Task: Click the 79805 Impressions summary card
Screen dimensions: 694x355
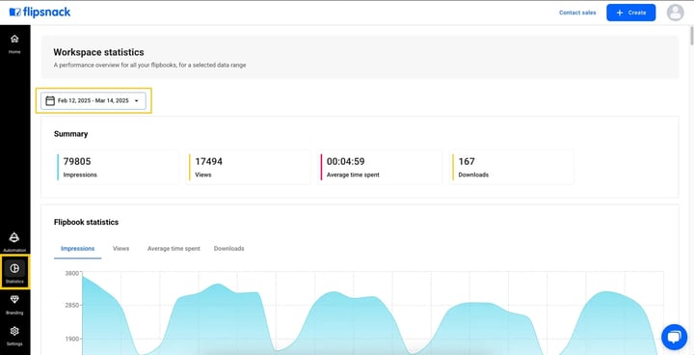Action: tap(118, 167)
